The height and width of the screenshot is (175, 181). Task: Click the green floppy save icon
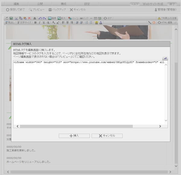tap(11, 18)
